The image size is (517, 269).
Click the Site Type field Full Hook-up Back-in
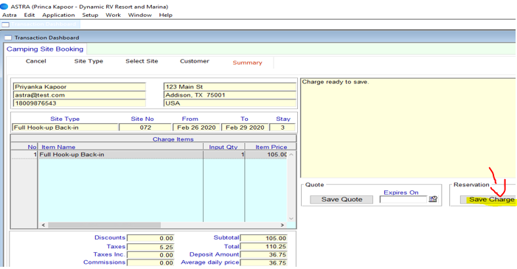65,127
